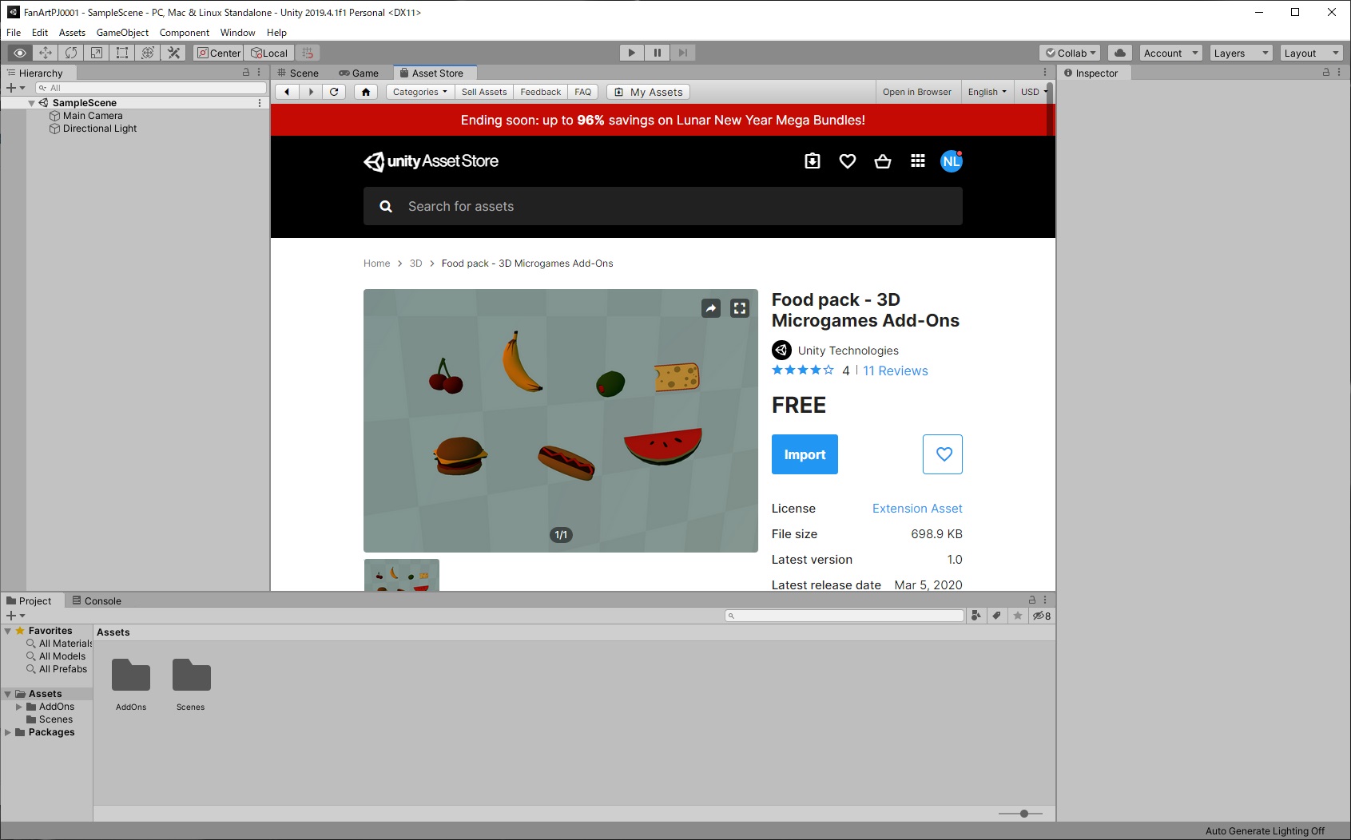
Task: Change language from English dropdown
Action: coord(987,92)
